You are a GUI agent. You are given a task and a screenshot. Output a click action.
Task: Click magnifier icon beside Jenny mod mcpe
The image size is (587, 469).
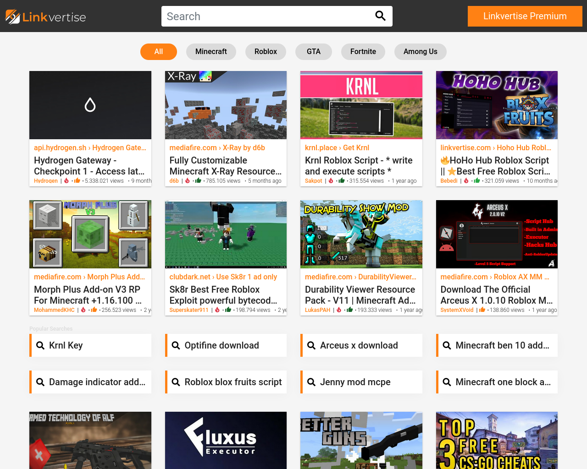pos(311,382)
